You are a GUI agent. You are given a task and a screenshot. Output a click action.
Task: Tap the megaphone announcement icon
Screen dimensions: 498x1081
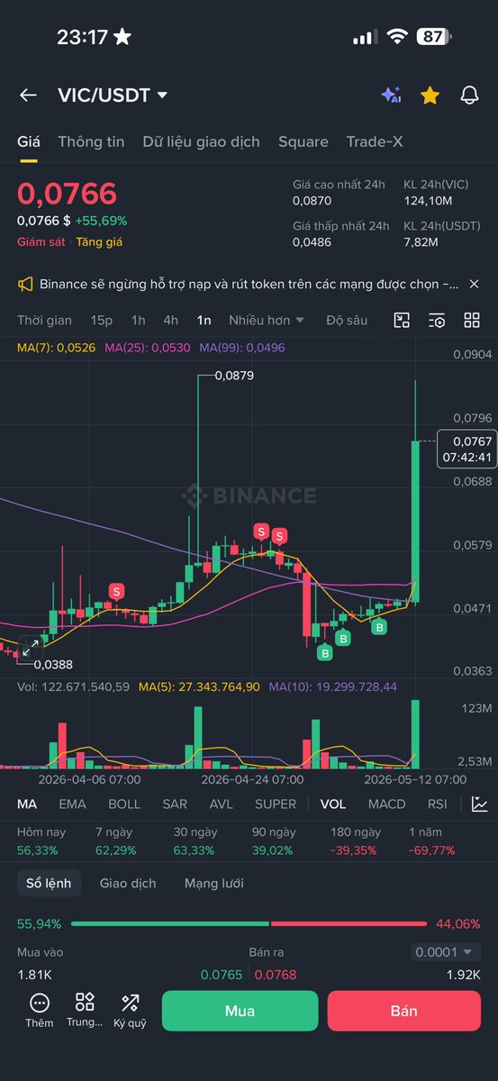click(25, 285)
